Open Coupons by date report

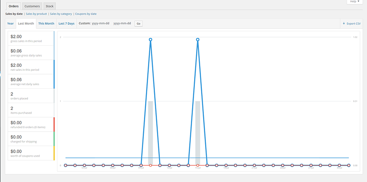click(86, 14)
